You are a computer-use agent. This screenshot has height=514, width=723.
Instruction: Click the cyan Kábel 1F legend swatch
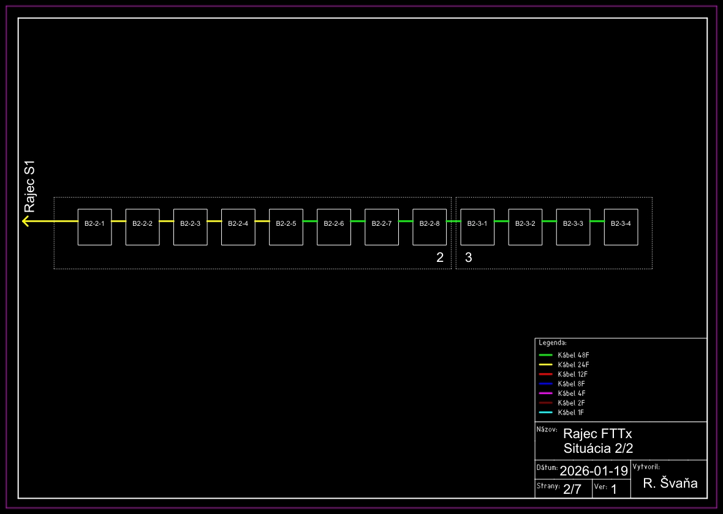[545, 412]
